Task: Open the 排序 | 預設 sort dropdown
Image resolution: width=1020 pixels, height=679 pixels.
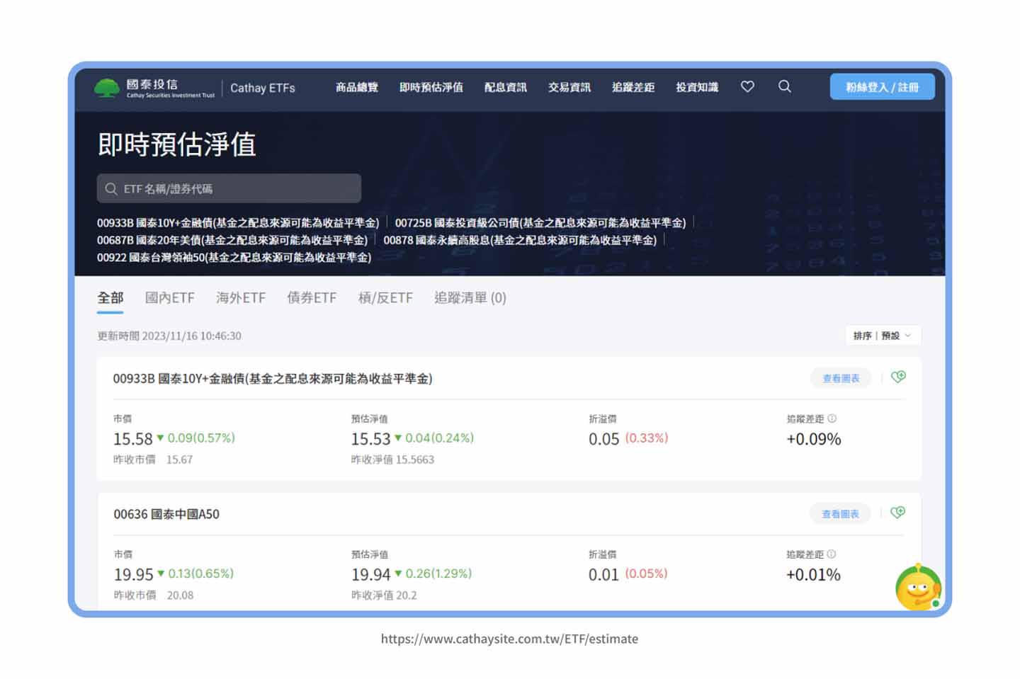Action: click(x=883, y=336)
